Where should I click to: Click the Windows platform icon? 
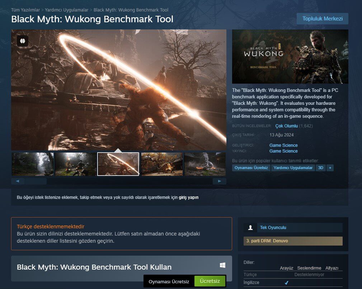click(x=222, y=265)
